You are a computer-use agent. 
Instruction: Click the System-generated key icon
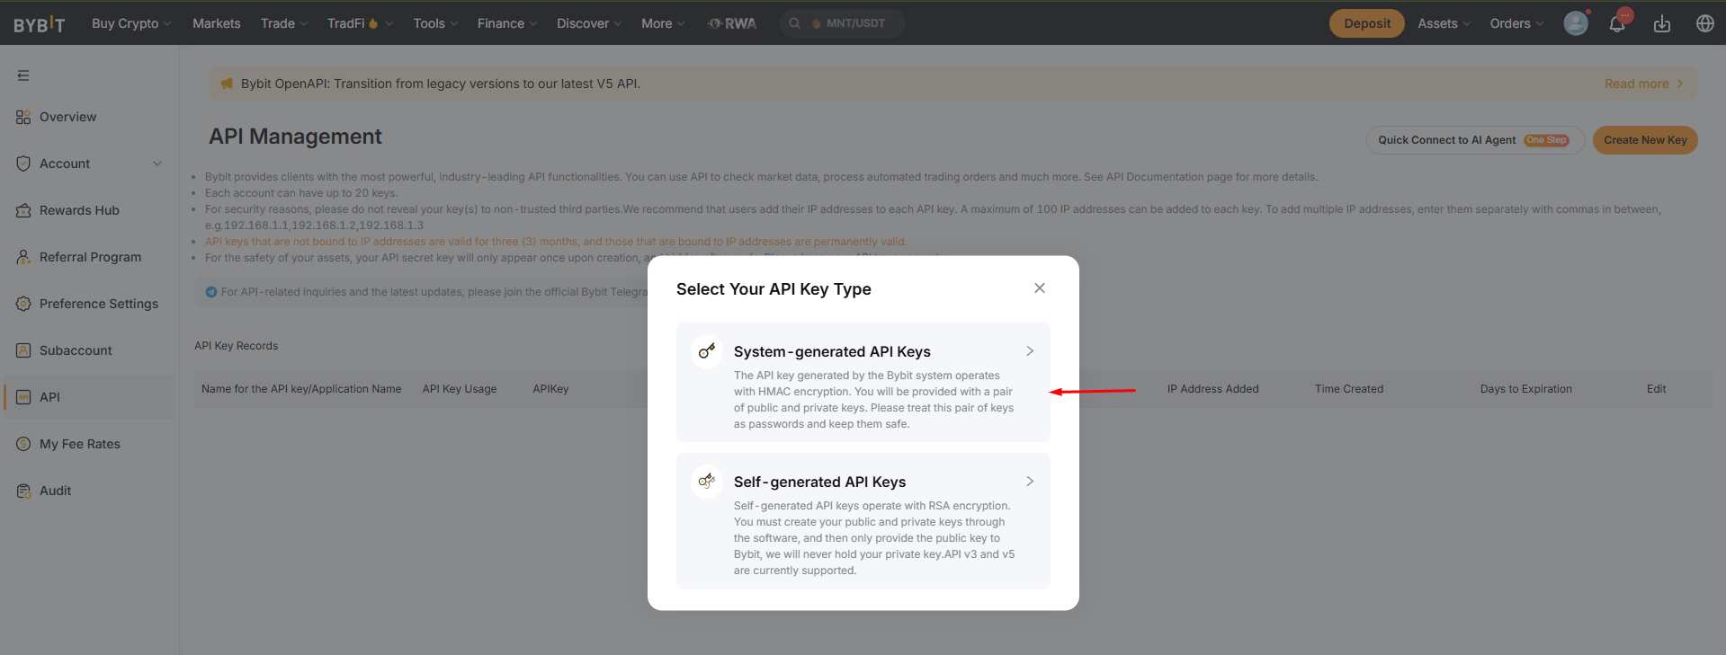[707, 351]
